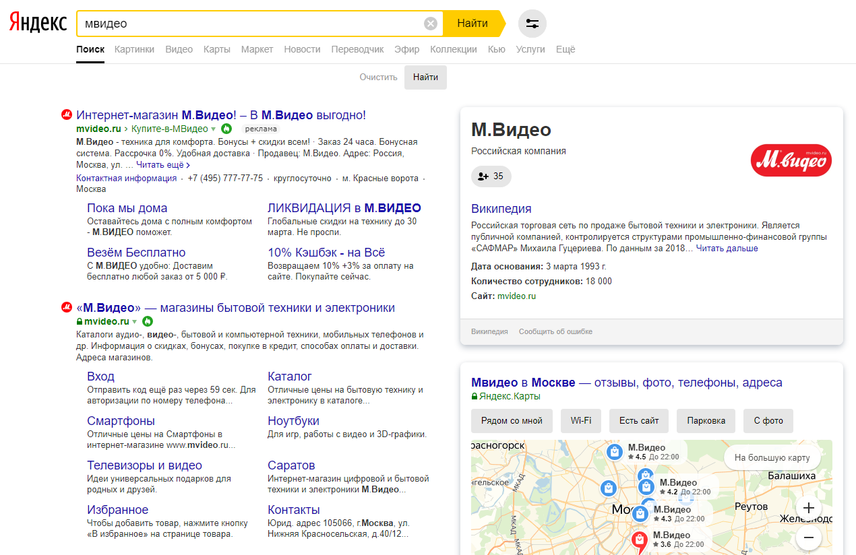Open the 10% Кэшбэк - на Всё sitelink
The image size is (856, 555).
coord(326,253)
